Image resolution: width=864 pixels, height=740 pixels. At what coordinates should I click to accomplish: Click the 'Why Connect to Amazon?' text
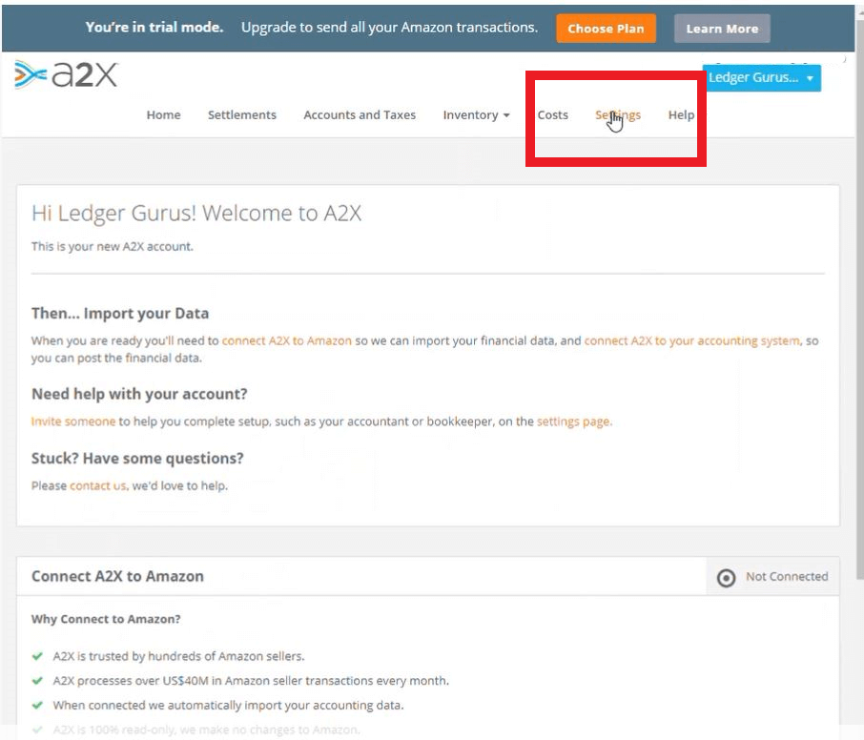click(106, 619)
